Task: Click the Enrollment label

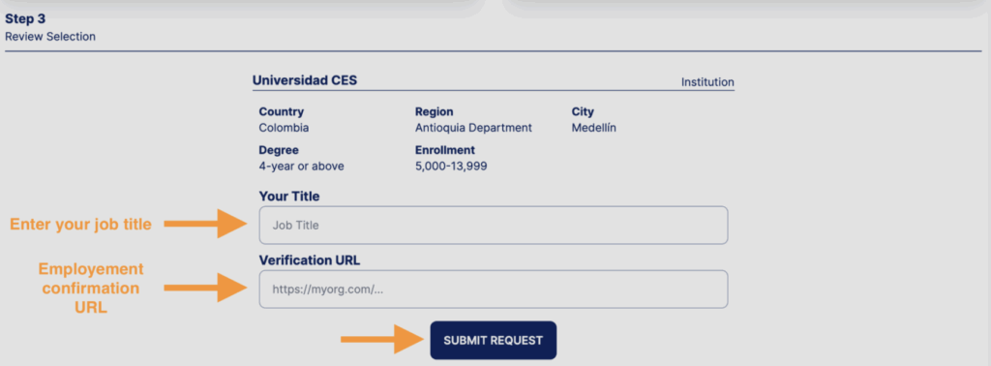Action: 445,150
